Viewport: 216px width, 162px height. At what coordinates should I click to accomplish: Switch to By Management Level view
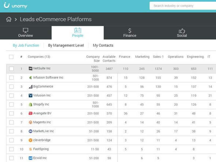coord(66,45)
